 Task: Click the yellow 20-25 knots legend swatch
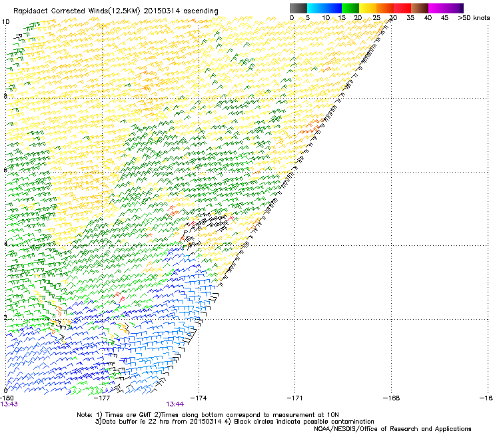[x=368, y=8]
